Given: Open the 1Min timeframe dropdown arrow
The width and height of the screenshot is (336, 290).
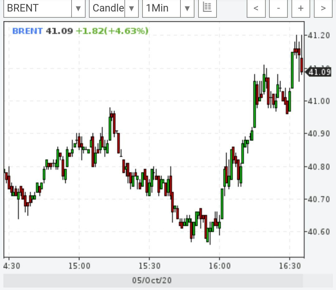Looking at the screenshot, I should [187, 9].
